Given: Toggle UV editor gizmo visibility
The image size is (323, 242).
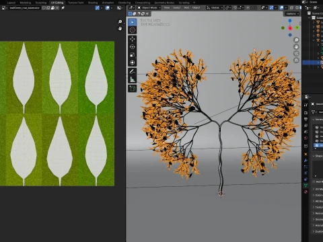Looking at the screenshot, I should pos(98,8).
